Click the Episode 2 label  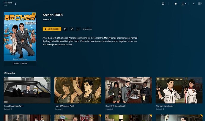pyautogui.click(x=59, y=109)
